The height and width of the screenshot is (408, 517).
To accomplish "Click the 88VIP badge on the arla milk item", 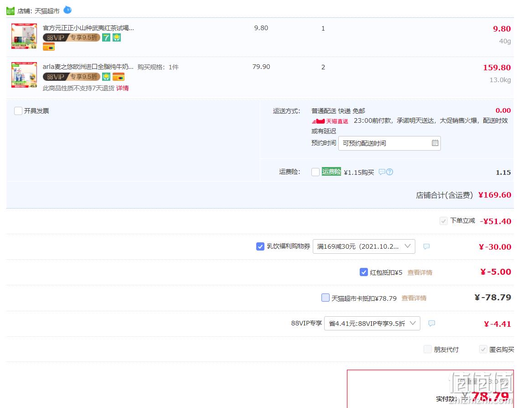I will pyautogui.click(x=71, y=77).
